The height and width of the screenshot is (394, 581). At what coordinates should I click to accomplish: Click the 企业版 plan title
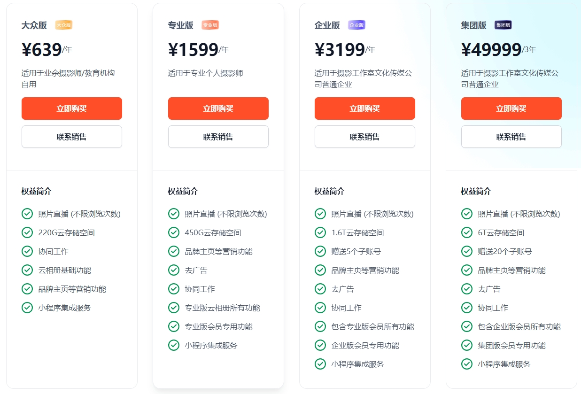[327, 25]
